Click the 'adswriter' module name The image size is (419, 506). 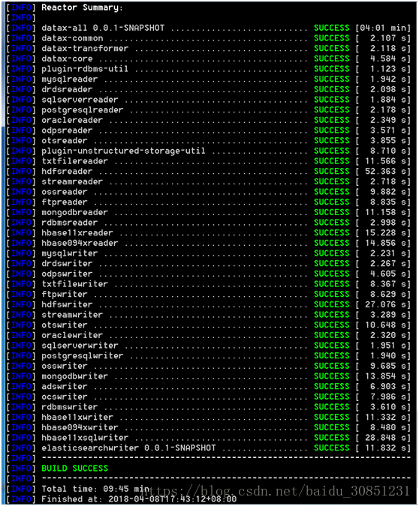tap(65, 387)
